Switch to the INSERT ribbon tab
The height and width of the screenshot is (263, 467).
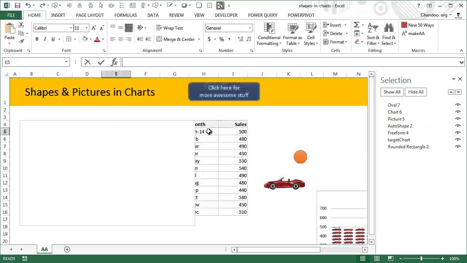58,15
